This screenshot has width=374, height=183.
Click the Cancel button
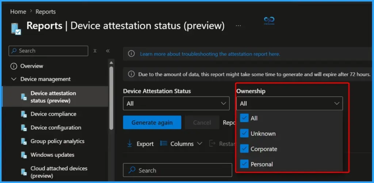pos(202,122)
